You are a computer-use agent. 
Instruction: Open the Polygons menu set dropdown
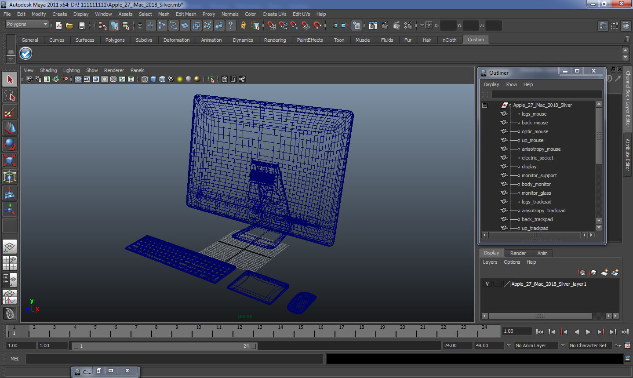[x=27, y=25]
